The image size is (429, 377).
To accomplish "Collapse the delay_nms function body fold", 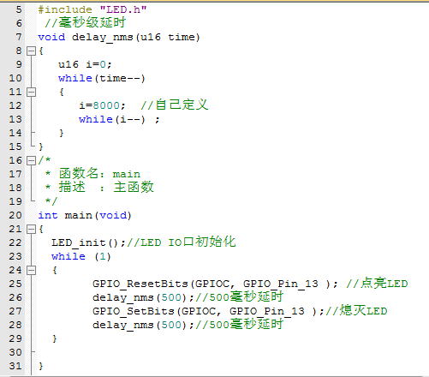I will tap(31, 51).
